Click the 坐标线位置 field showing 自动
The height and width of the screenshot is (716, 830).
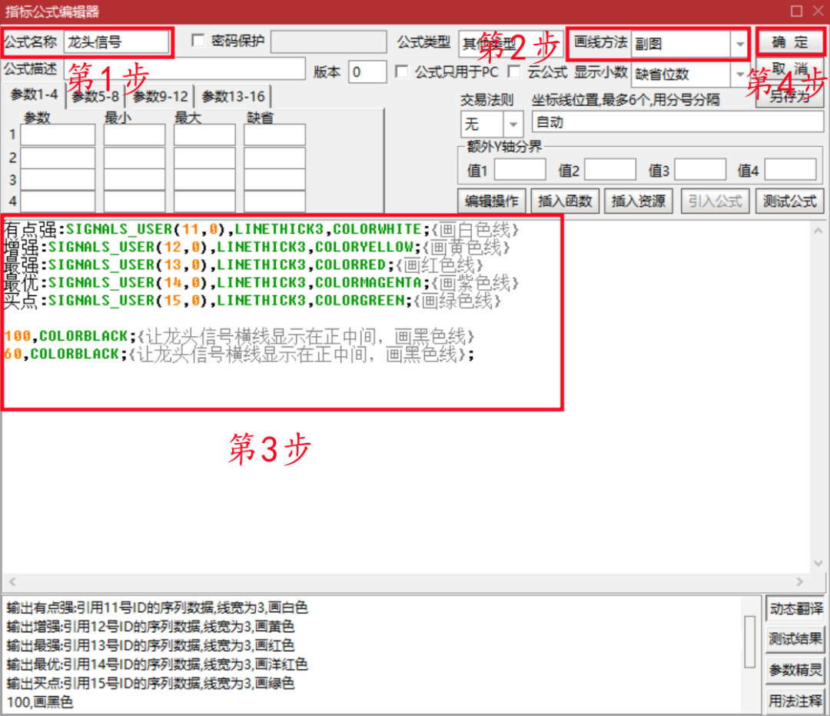click(x=678, y=122)
